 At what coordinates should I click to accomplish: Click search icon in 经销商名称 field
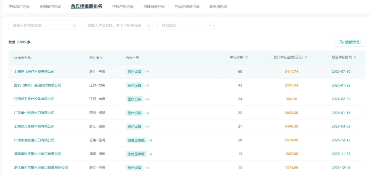coord(74,25)
